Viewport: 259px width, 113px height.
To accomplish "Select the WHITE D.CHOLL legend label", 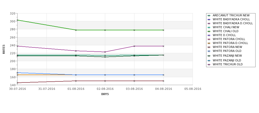I will 224,35.
